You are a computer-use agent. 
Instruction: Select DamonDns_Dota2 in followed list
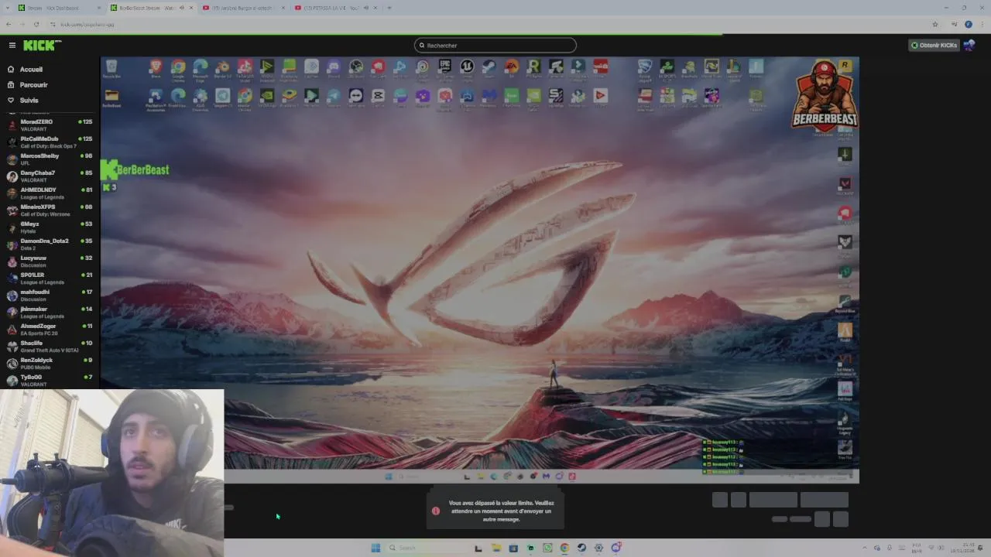[x=50, y=244]
